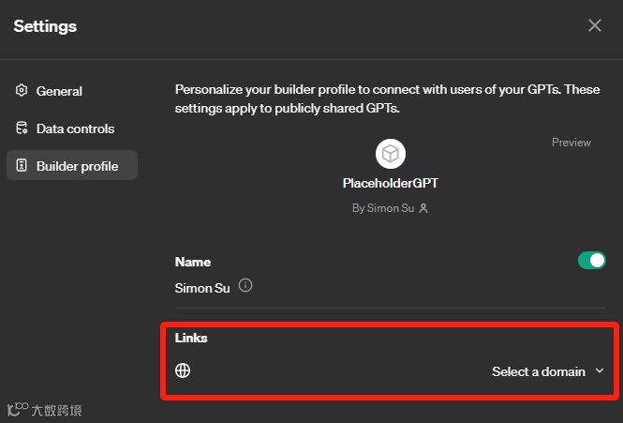Click the PlaceholderGPT title text
The width and height of the screenshot is (623, 423).
(x=390, y=184)
